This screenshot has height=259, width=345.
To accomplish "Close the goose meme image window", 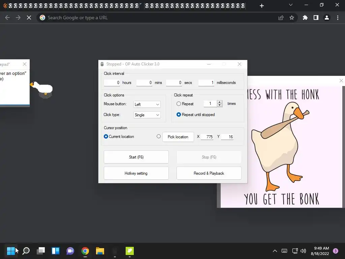I will click(x=341, y=81).
